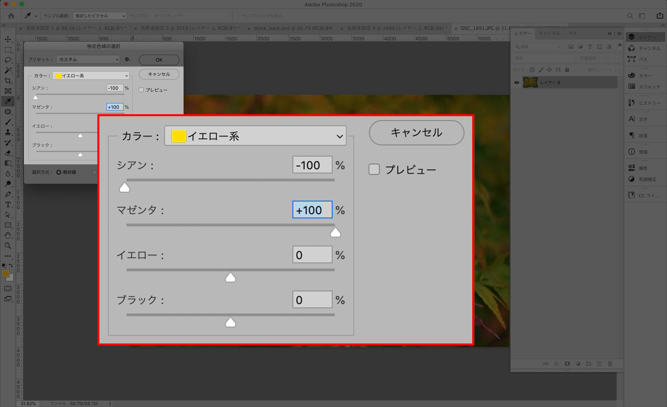The image size is (667, 407).
Task: Open the プリセット カスタム dropdown
Action: point(88,59)
